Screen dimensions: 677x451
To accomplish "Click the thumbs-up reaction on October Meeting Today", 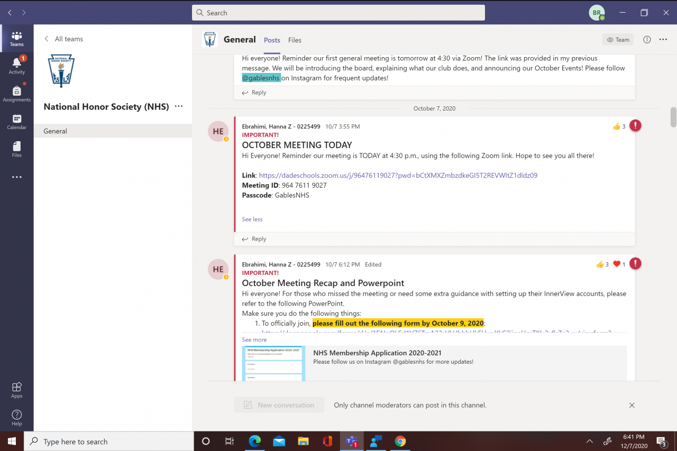I will coord(616,126).
